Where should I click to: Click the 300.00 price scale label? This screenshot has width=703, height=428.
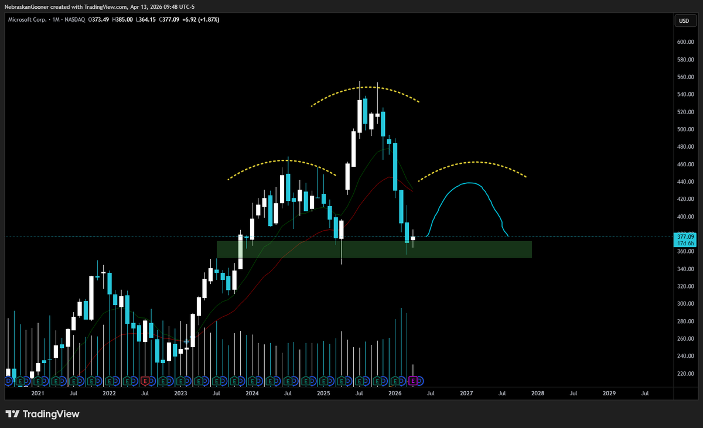[684, 303]
